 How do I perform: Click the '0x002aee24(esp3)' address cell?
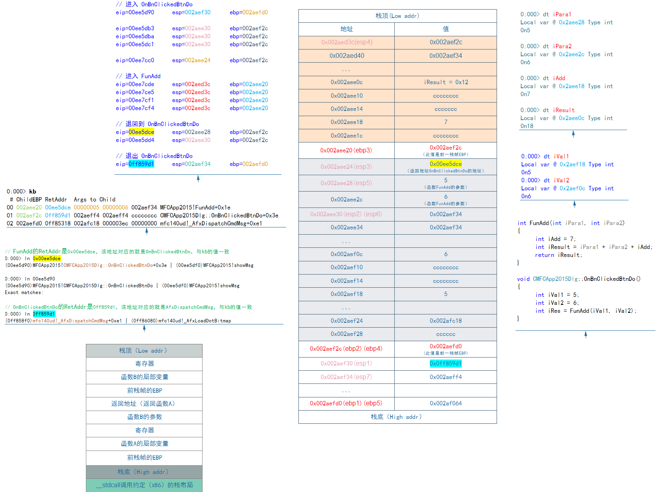[347, 167]
